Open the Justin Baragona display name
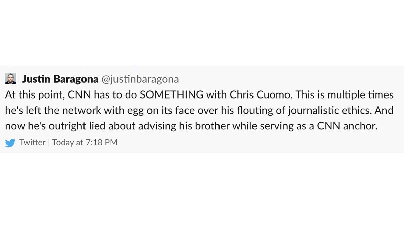The height and width of the screenshot is (227, 404). [60, 79]
